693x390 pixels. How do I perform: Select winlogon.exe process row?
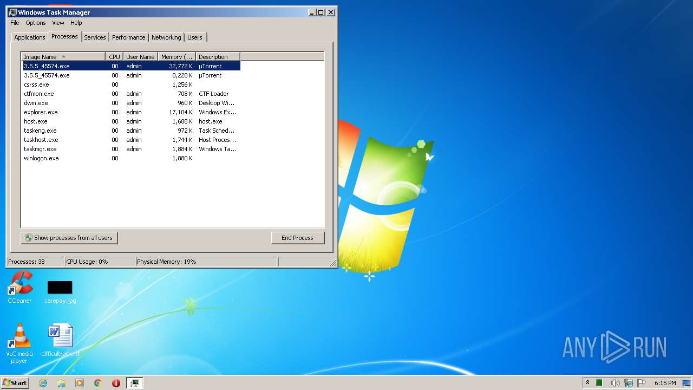(130, 158)
